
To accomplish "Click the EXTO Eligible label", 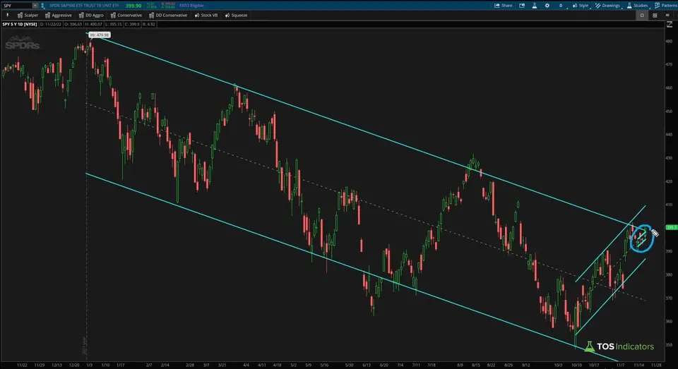I will pyautogui.click(x=191, y=6).
